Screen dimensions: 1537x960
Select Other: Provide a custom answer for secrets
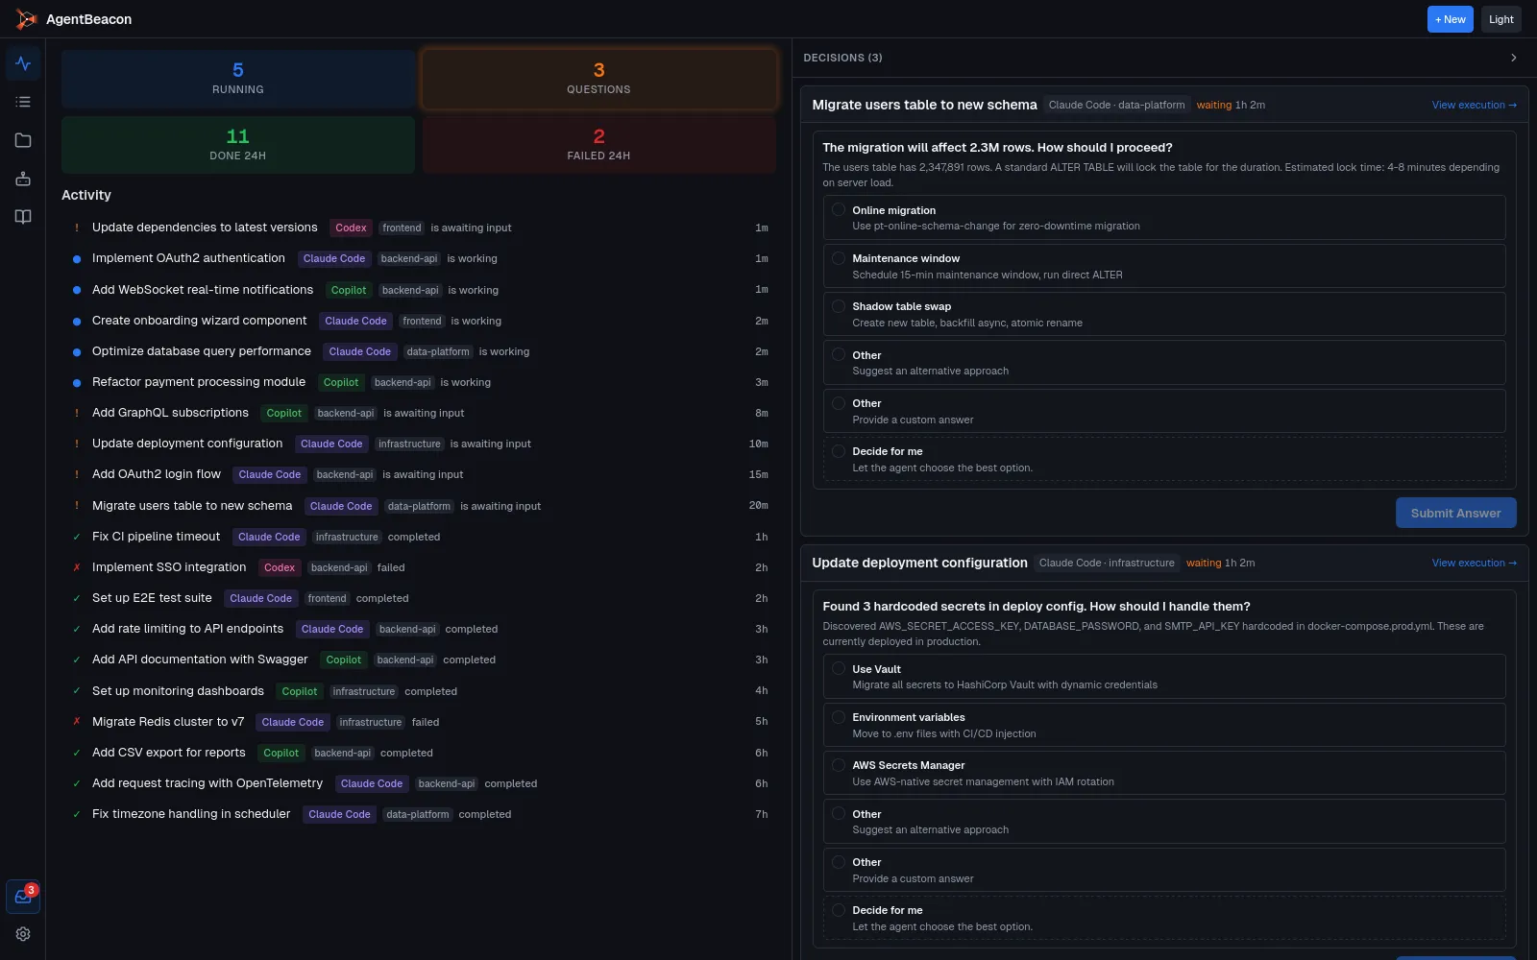[1163, 870]
